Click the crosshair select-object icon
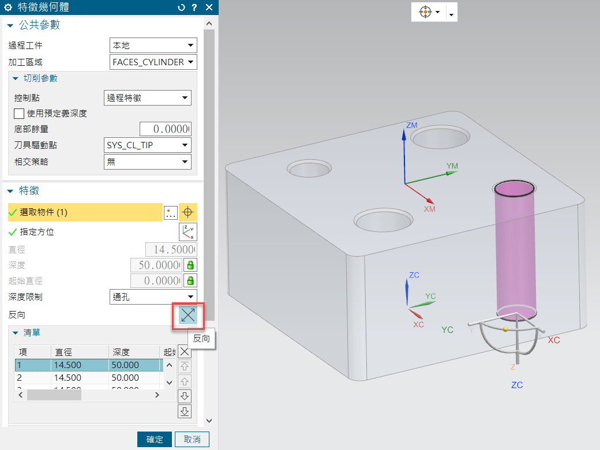600x450 pixels. pos(188,212)
